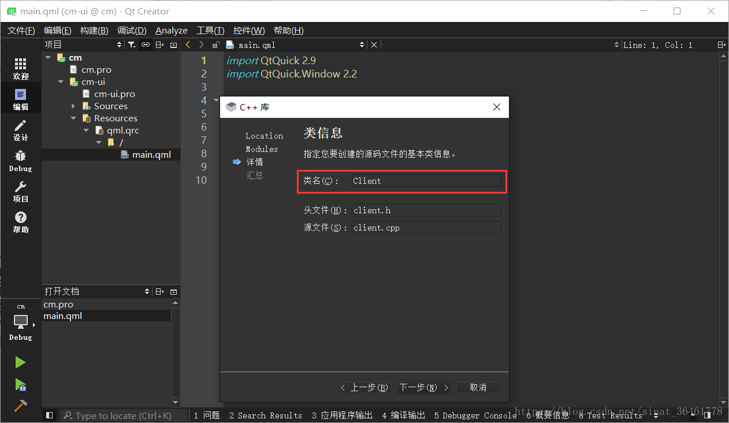Collapse the Resources folder
This screenshot has height=423, width=729.
point(73,118)
